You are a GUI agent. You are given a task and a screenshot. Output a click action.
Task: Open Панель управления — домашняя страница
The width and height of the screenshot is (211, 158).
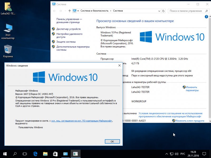pos(69,21)
